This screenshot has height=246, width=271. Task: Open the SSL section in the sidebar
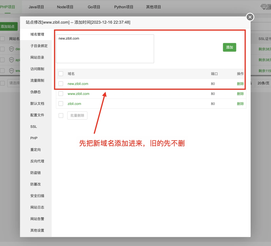33,126
